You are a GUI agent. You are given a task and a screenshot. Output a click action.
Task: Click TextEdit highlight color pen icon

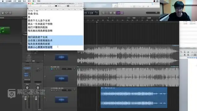pyautogui.click(x=58, y=6)
